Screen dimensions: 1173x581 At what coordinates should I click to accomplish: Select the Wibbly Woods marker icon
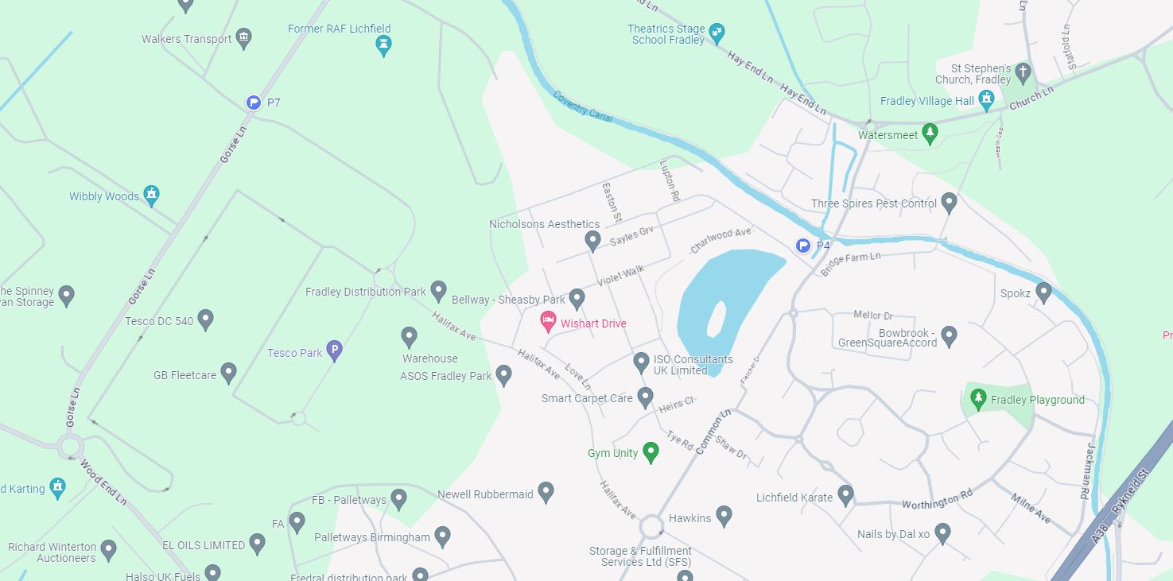click(x=152, y=195)
